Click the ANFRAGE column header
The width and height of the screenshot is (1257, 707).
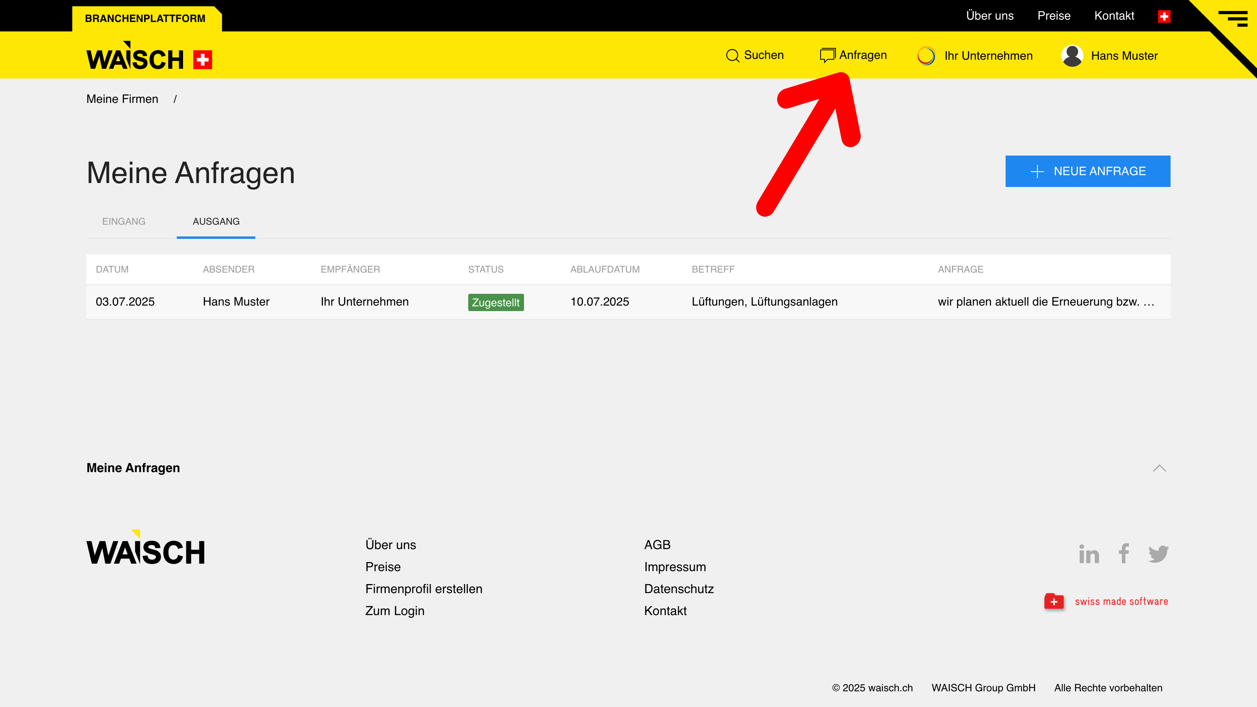[x=960, y=269]
